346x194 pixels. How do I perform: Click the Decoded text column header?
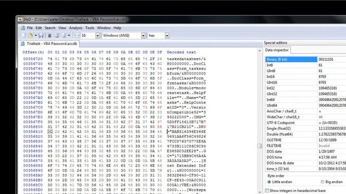(182, 52)
